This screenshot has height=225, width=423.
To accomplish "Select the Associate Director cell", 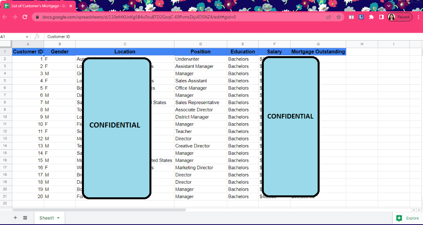I will (201, 110).
